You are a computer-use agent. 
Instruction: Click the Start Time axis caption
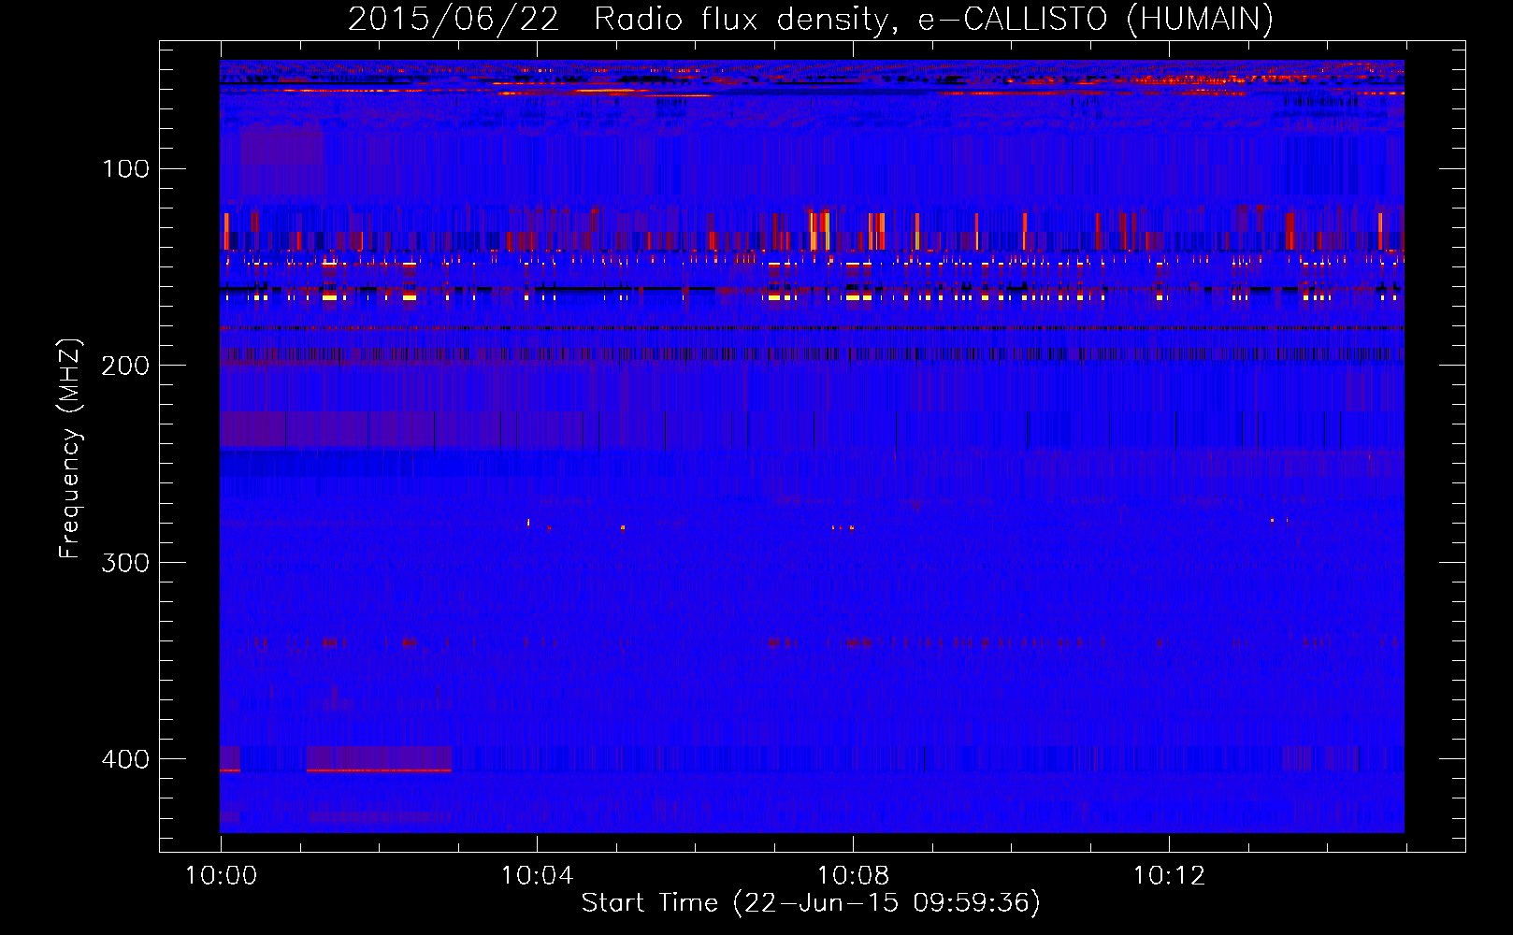tap(811, 903)
